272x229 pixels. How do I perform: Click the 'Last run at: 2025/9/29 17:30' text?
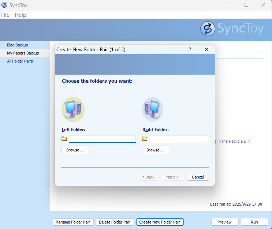coord(236,204)
